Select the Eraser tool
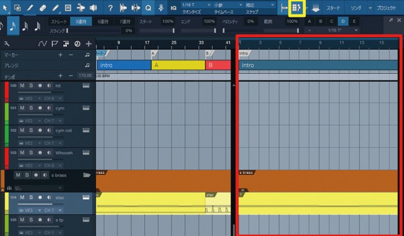 pos(43,7)
